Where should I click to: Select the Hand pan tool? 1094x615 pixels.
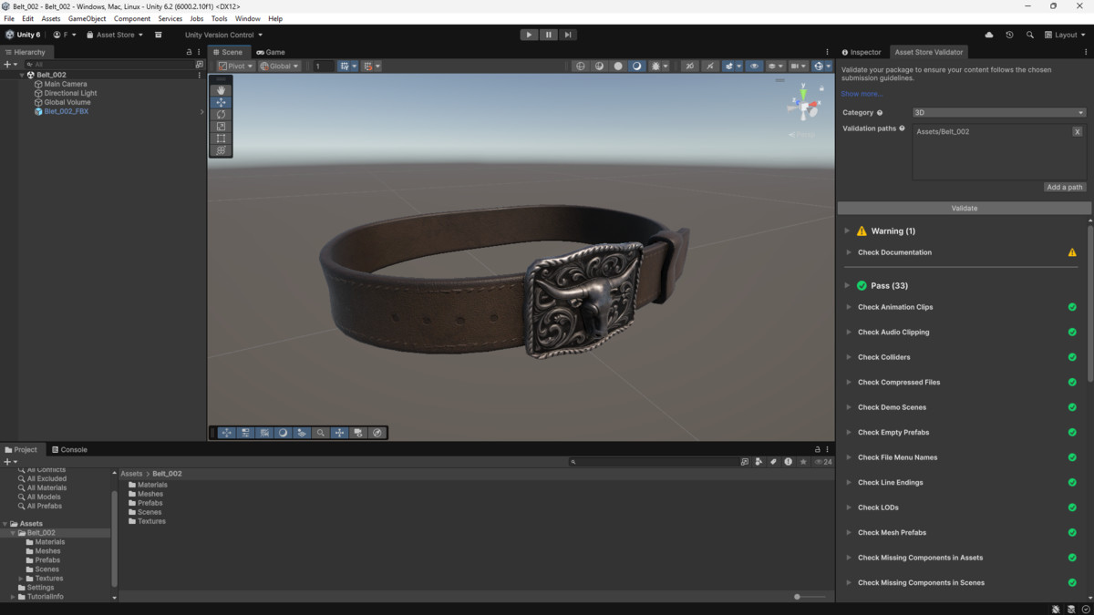[x=221, y=88]
